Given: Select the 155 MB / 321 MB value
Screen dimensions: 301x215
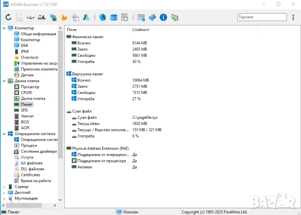Looking at the screenshot, I should coord(147,130).
